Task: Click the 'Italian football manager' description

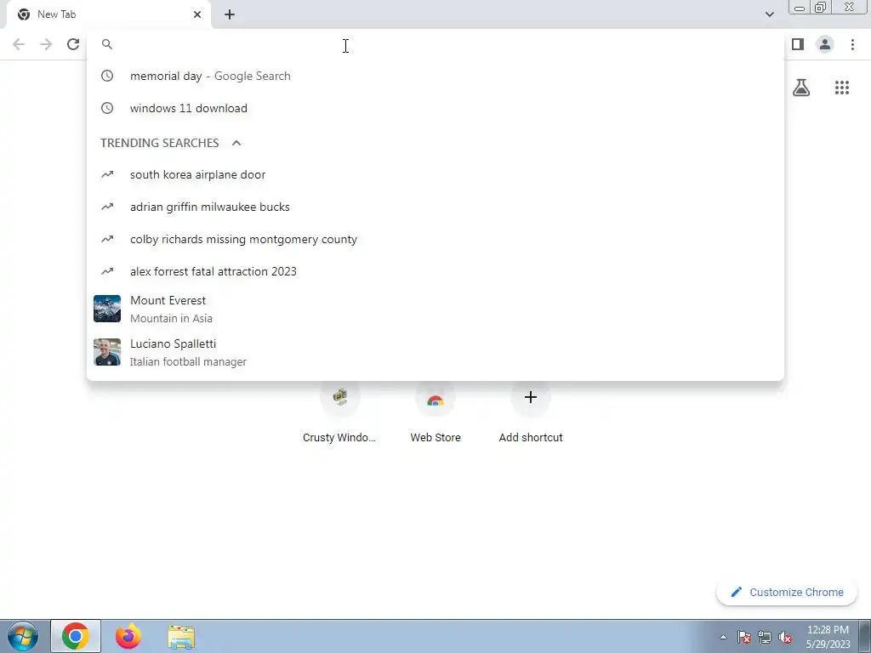Action: tap(188, 361)
